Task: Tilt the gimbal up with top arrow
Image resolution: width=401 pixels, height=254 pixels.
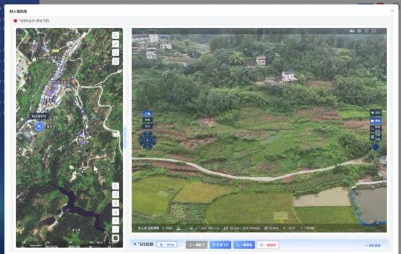Action: click(148, 133)
